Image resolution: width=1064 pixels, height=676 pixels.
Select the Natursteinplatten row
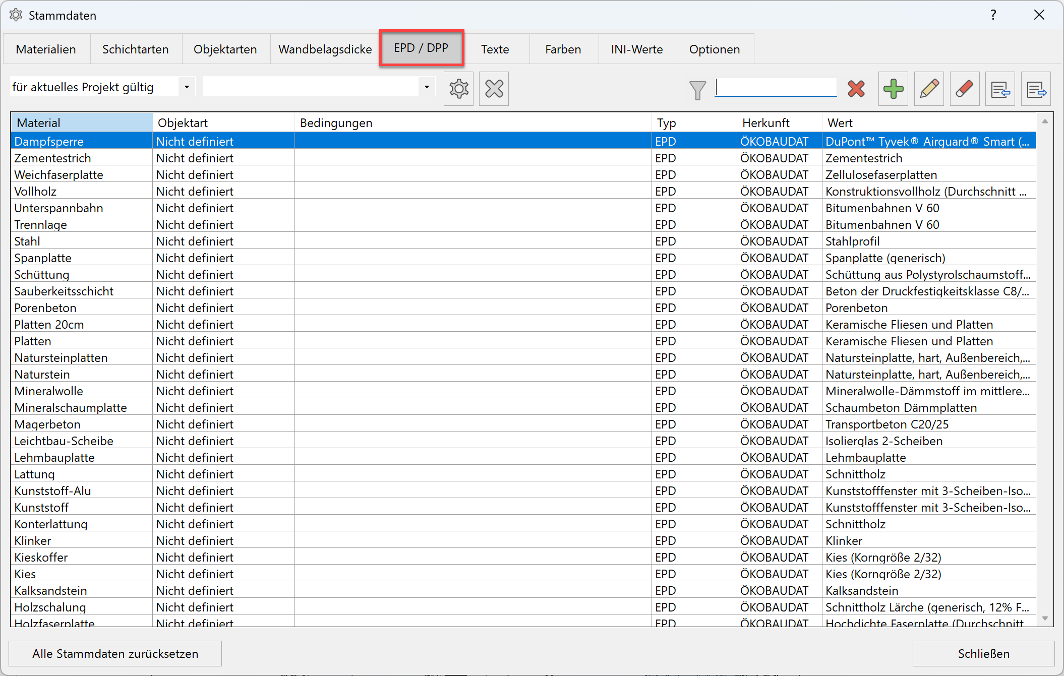tap(523, 358)
